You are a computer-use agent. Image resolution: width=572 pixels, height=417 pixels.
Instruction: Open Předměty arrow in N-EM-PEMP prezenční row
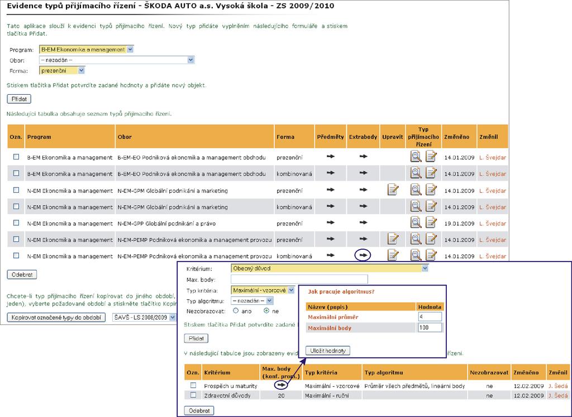pyautogui.click(x=331, y=239)
